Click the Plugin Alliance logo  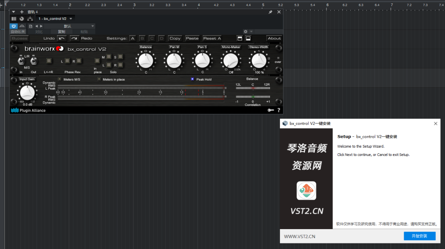pyautogui.click(x=28, y=110)
